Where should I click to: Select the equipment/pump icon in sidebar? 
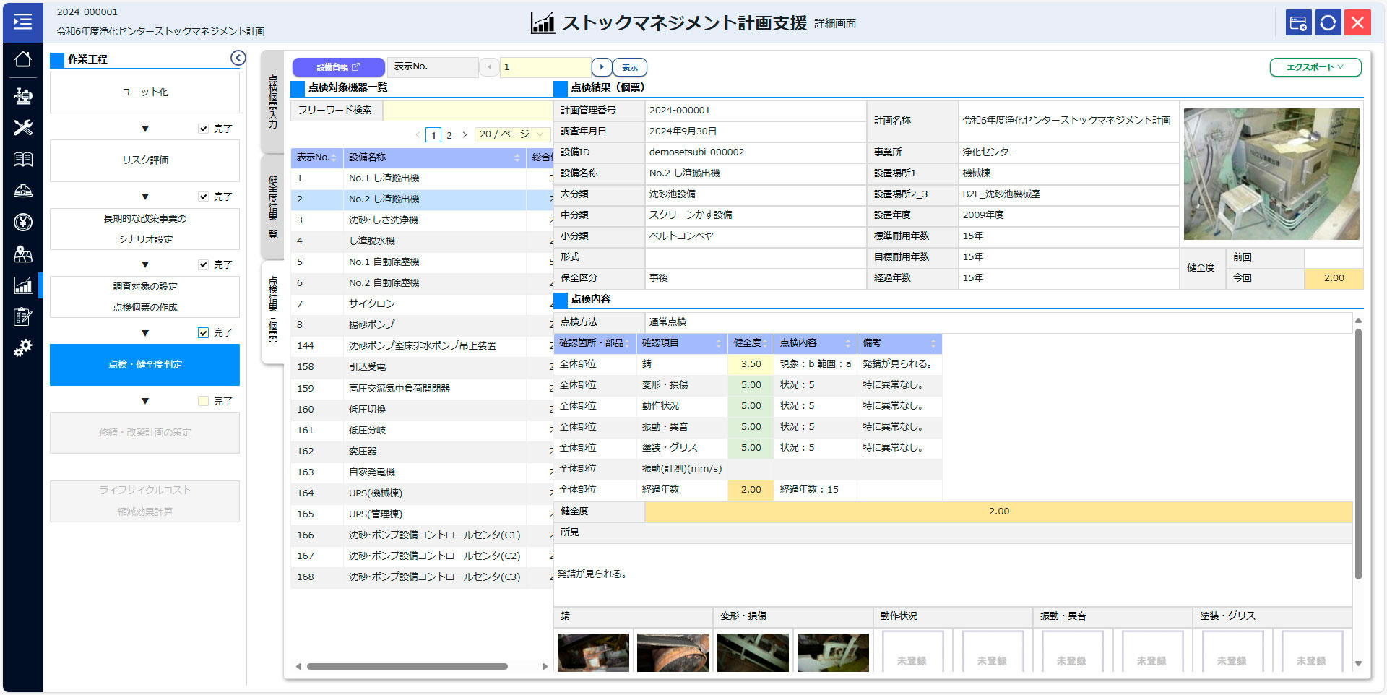(x=23, y=95)
